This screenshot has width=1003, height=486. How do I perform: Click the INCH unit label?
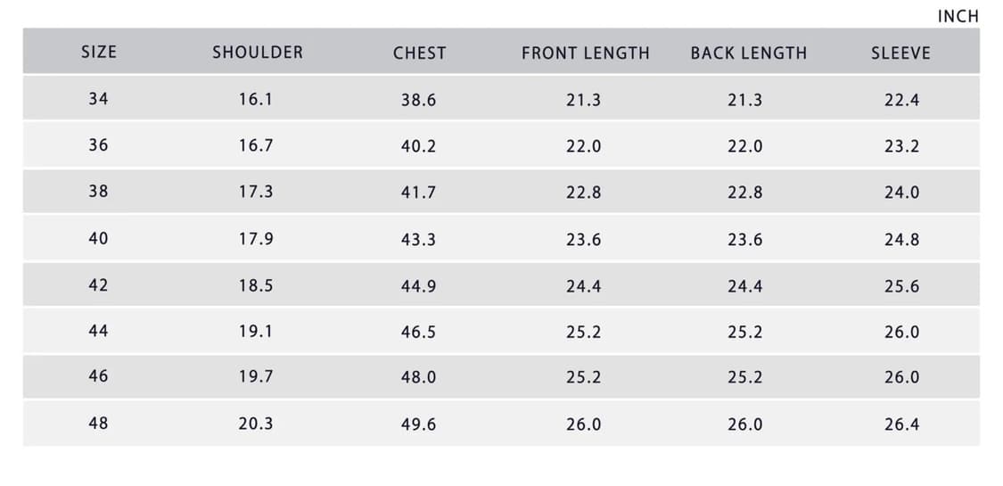pos(958,16)
